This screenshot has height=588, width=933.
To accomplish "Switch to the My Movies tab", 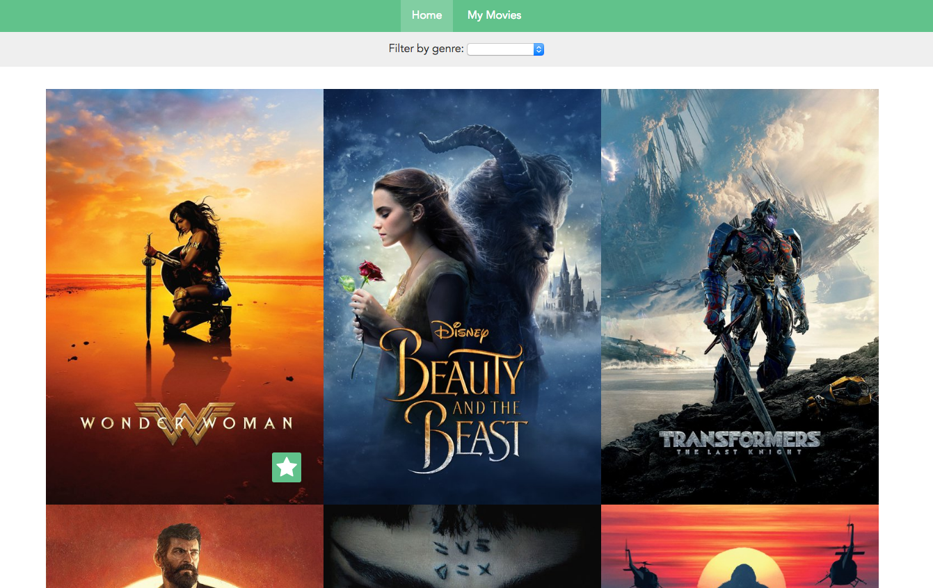I will click(x=494, y=15).
